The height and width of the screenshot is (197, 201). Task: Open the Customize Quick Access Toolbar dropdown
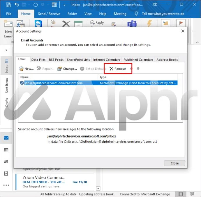tap(64, 5)
